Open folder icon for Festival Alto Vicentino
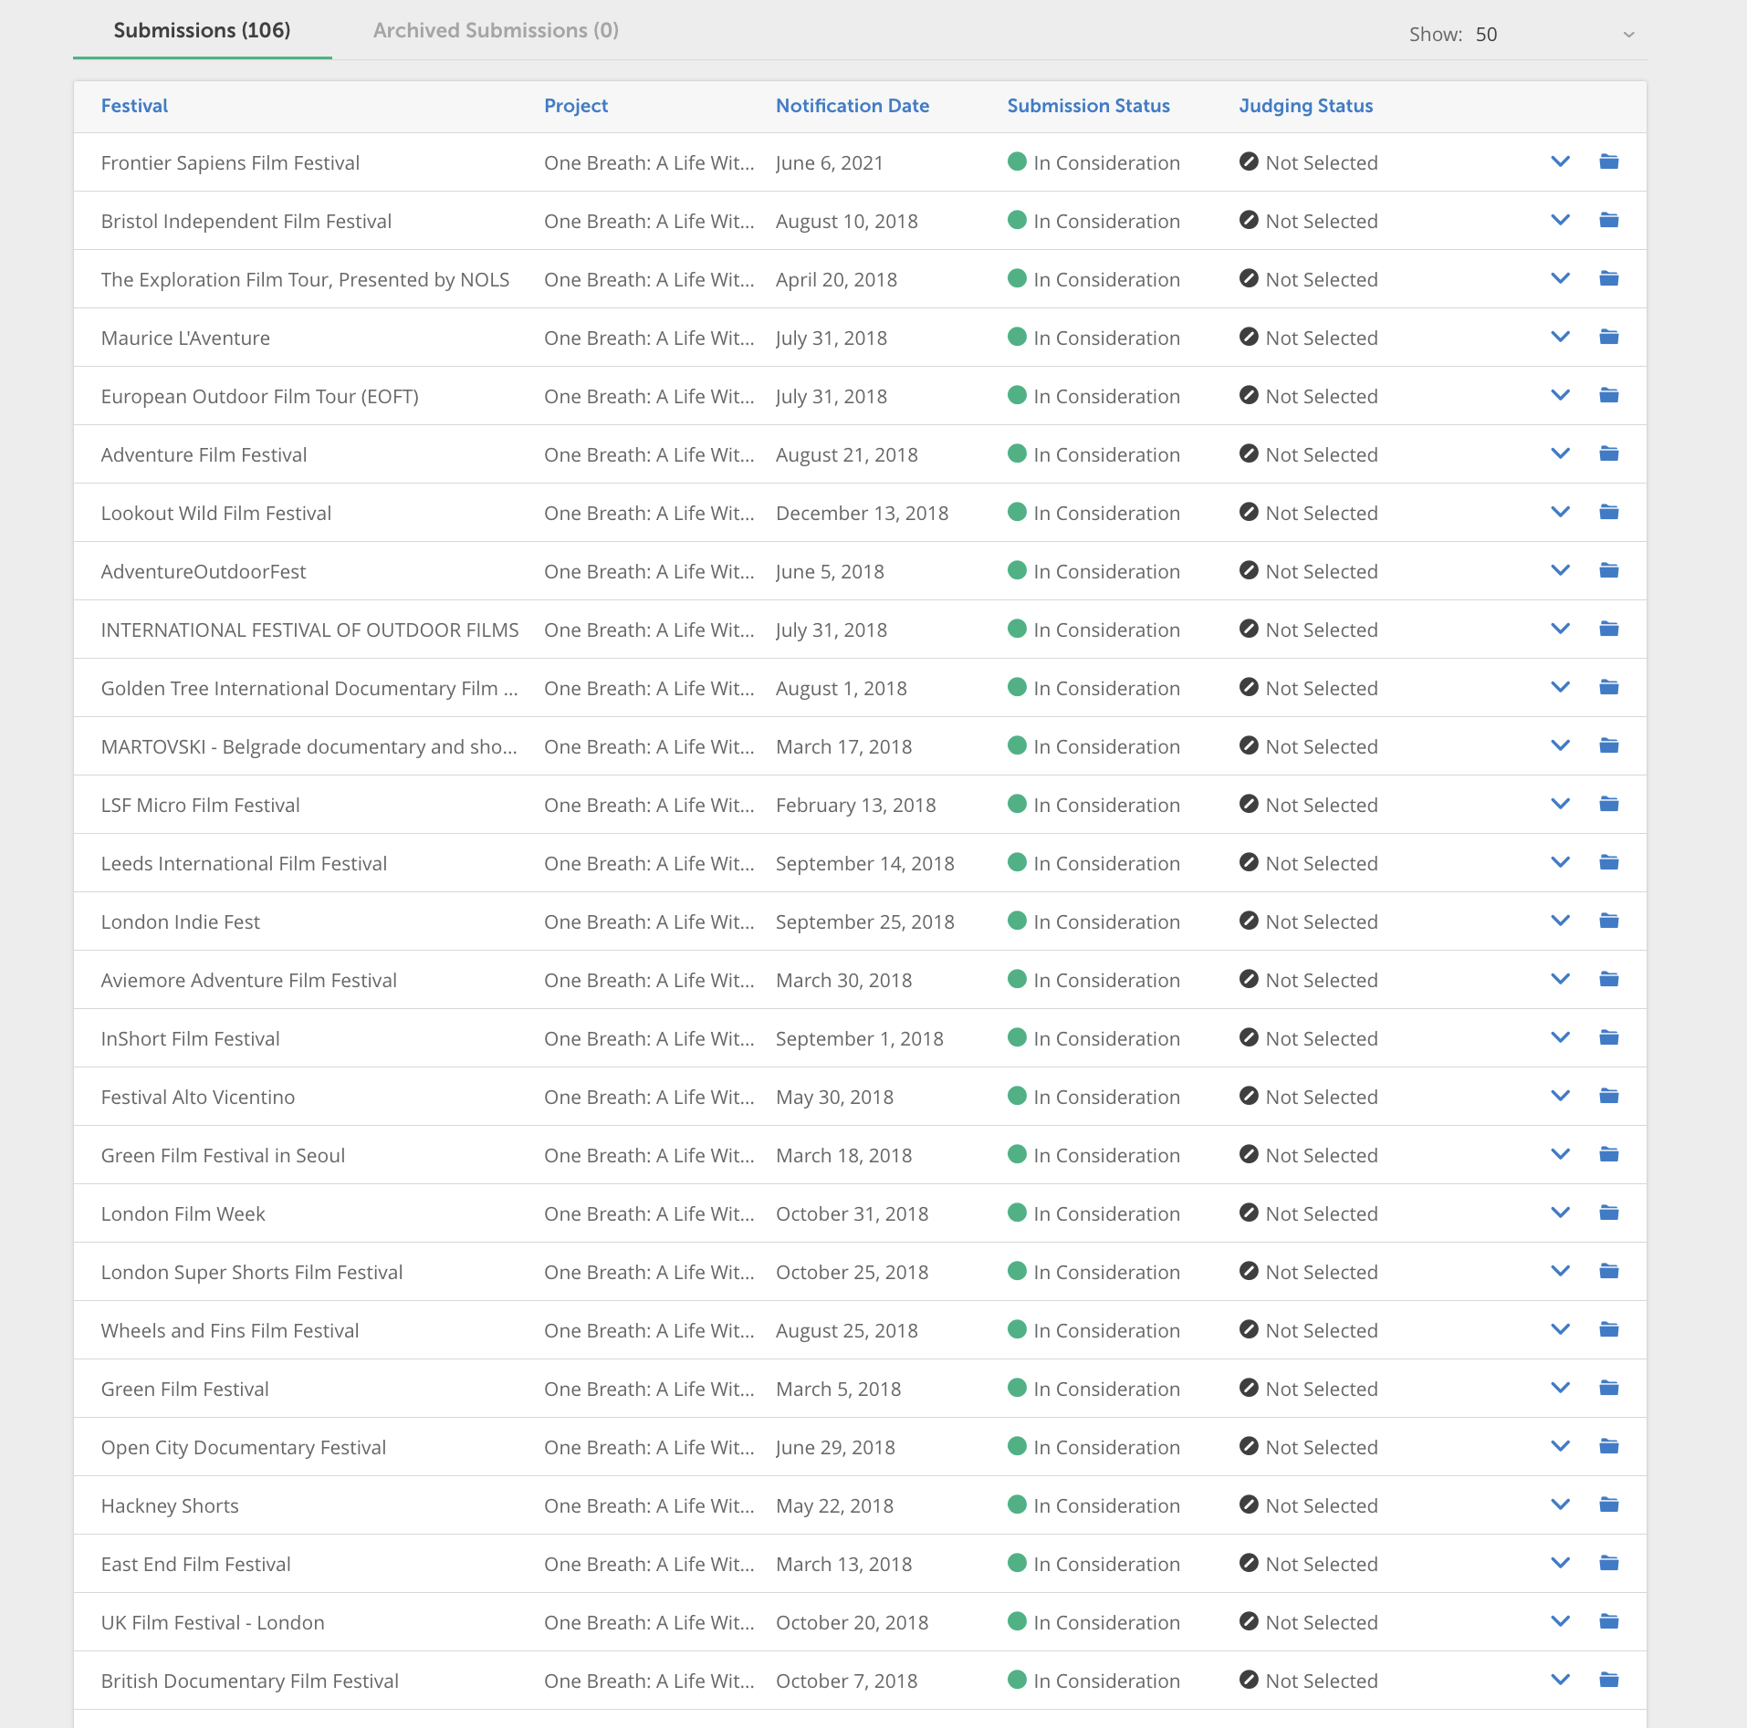The width and height of the screenshot is (1747, 1728). tap(1609, 1096)
